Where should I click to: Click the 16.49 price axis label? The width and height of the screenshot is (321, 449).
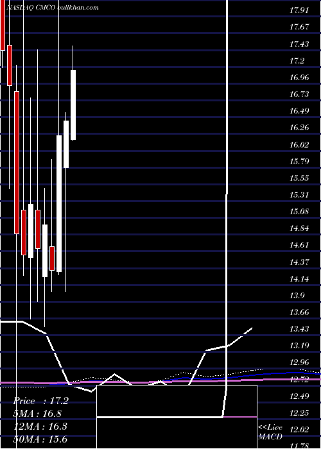click(299, 111)
